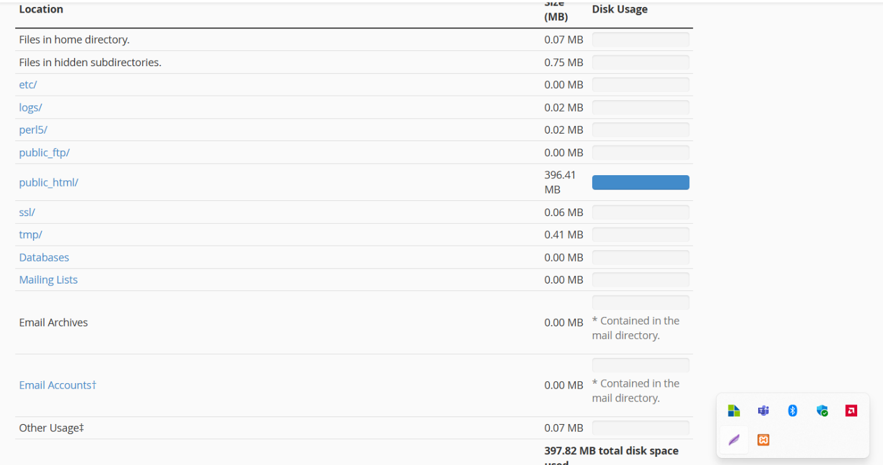Click the ssl/ folder link
883x465 pixels.
click(27, 212)
